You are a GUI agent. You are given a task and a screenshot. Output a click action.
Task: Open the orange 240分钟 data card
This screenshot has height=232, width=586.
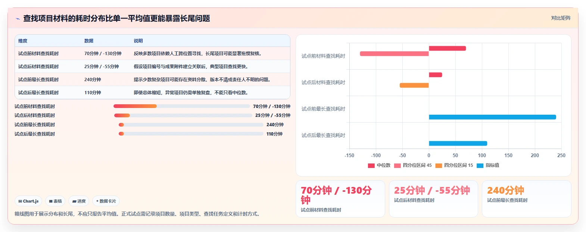click(527, 199)
